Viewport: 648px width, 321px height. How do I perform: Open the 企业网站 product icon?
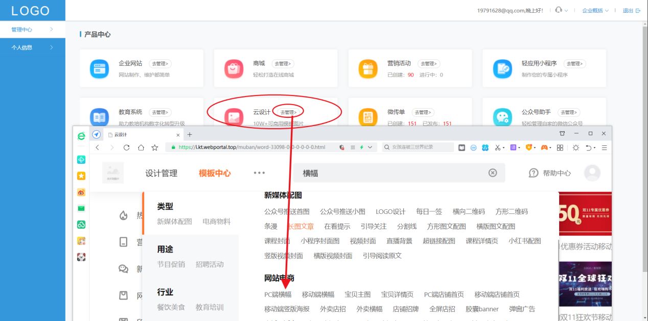pyautogui.click(x=100, y=69)
